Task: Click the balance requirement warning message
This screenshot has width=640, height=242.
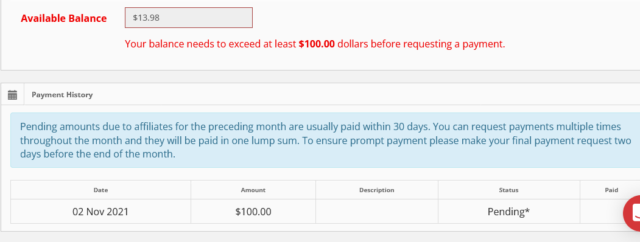Action: point(315,44)
